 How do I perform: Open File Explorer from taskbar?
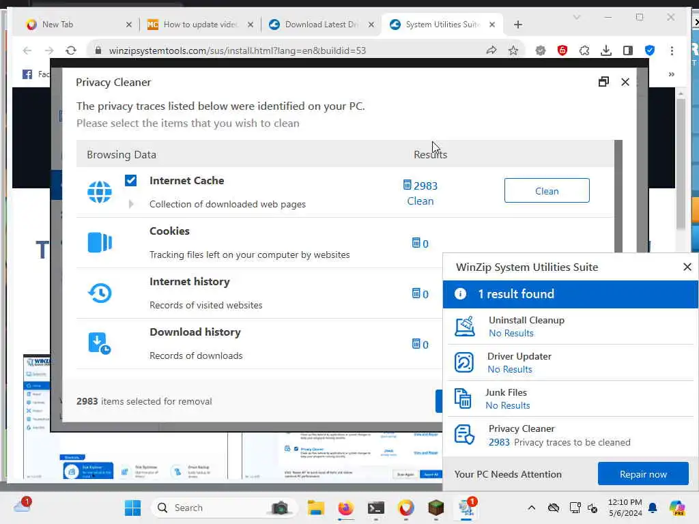(x=315, y=508)
